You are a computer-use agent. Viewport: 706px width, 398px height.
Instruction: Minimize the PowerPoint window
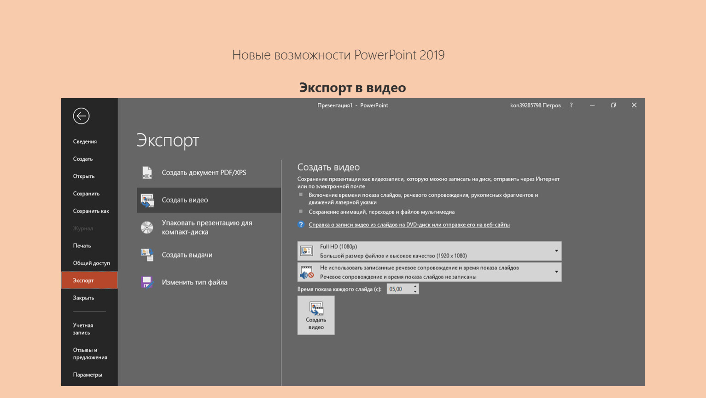coord(592,105)
